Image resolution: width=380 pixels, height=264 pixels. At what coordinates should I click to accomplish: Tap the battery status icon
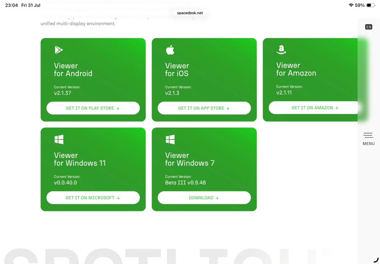pos(370,5)
